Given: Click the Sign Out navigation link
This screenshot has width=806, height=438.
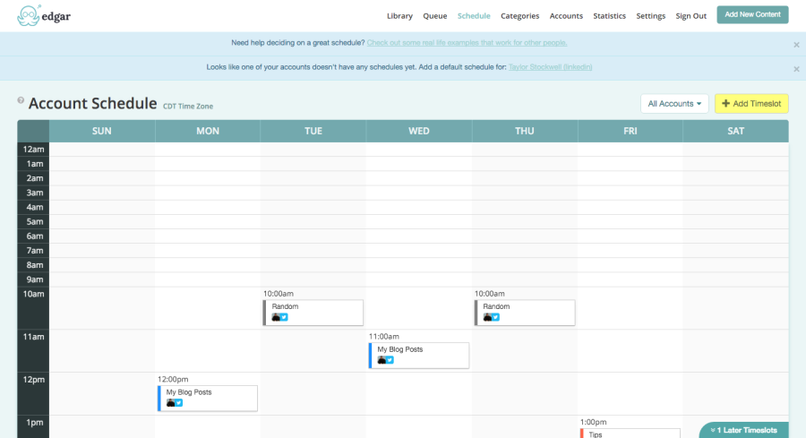Looking at the screenshot, I should 690,16.
